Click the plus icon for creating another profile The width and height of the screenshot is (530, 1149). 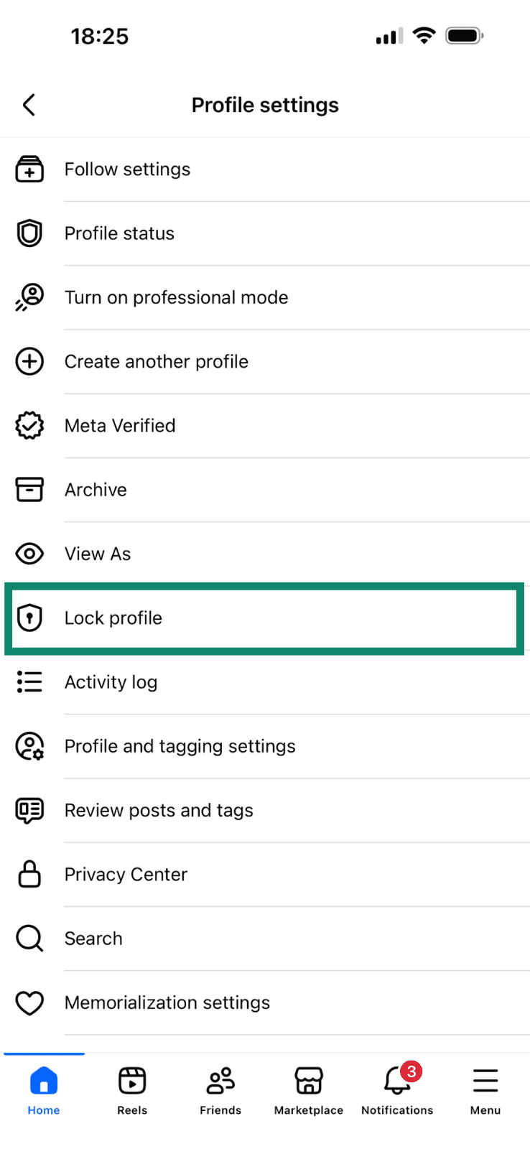click(29, 361)
